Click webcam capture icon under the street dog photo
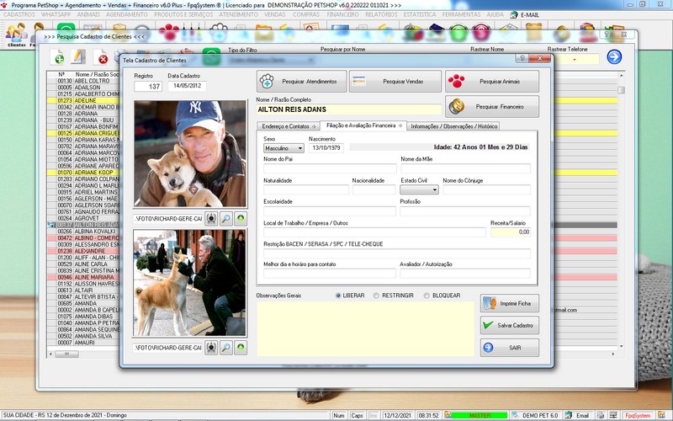Image resolution: width=673 pixels, height=421 pixels. tap(211, 348)
